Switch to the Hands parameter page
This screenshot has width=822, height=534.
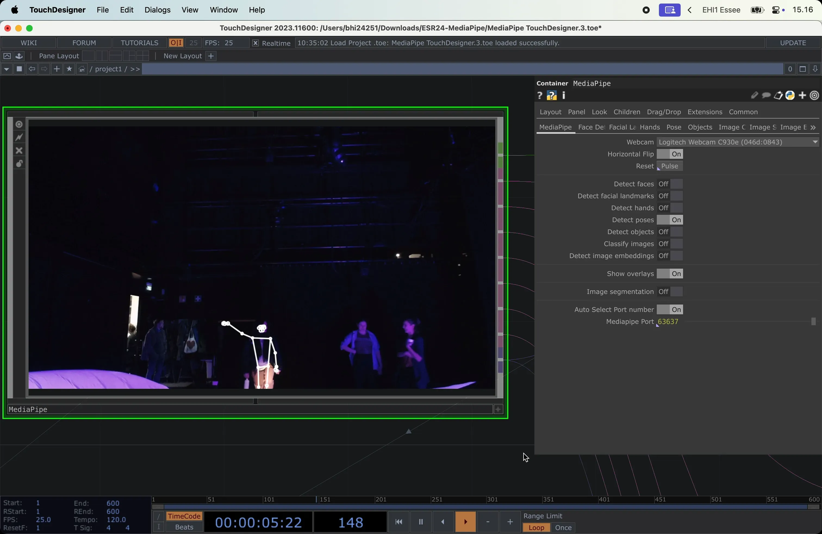pos(650,128)
